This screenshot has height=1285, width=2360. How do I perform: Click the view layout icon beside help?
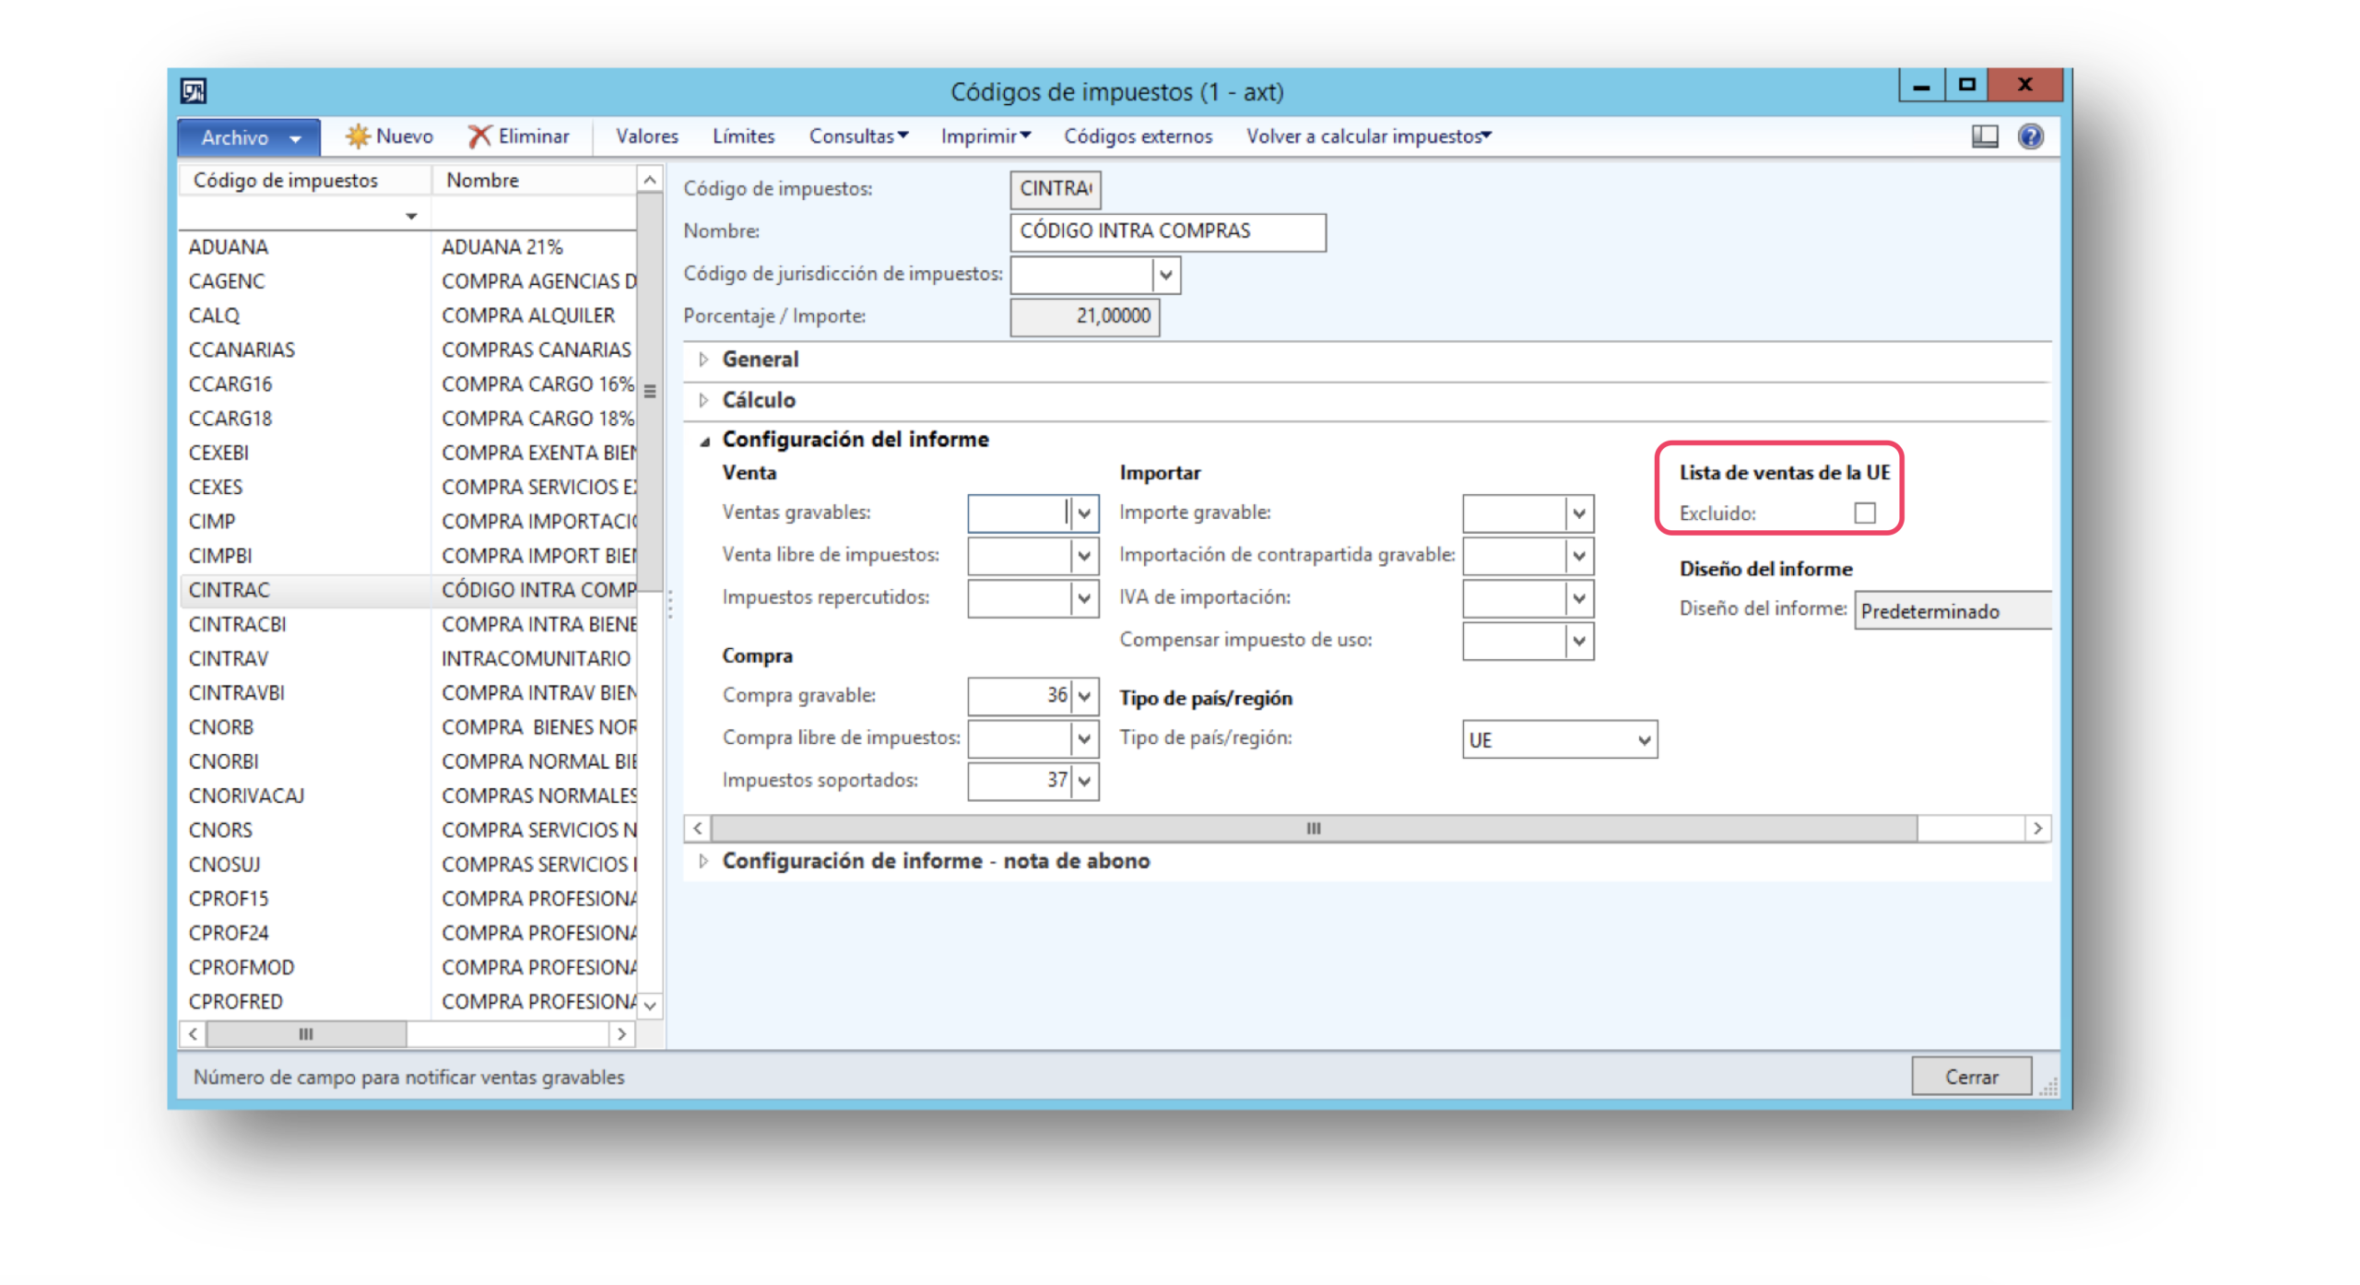[x=1983, y=136]
